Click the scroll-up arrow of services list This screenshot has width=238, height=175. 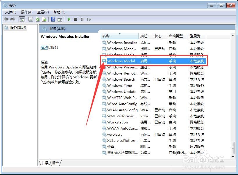click(233, 35)
